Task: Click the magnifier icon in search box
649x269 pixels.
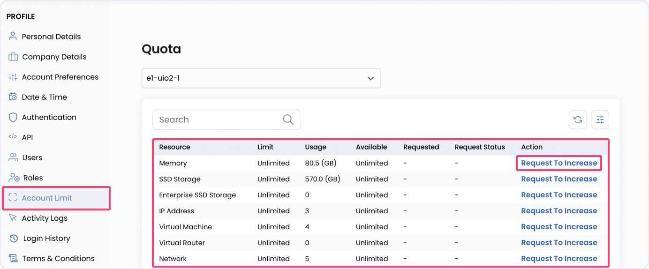Action: (x=288, y=120)
